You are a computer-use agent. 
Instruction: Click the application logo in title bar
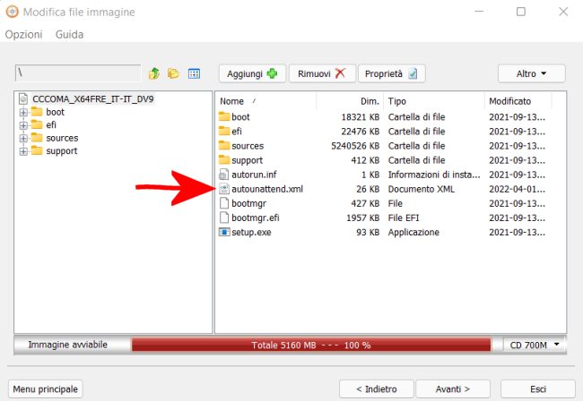tap(12, 12)
